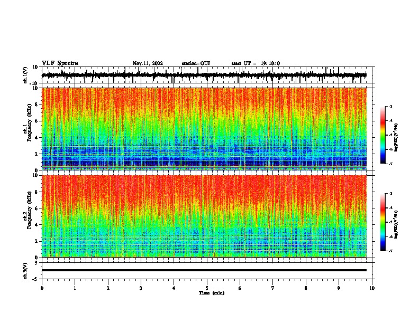The height and width of the screenshot is (323, 419).
Task: Click the "Time (min)" axis title
Action: tap(212, 293)
